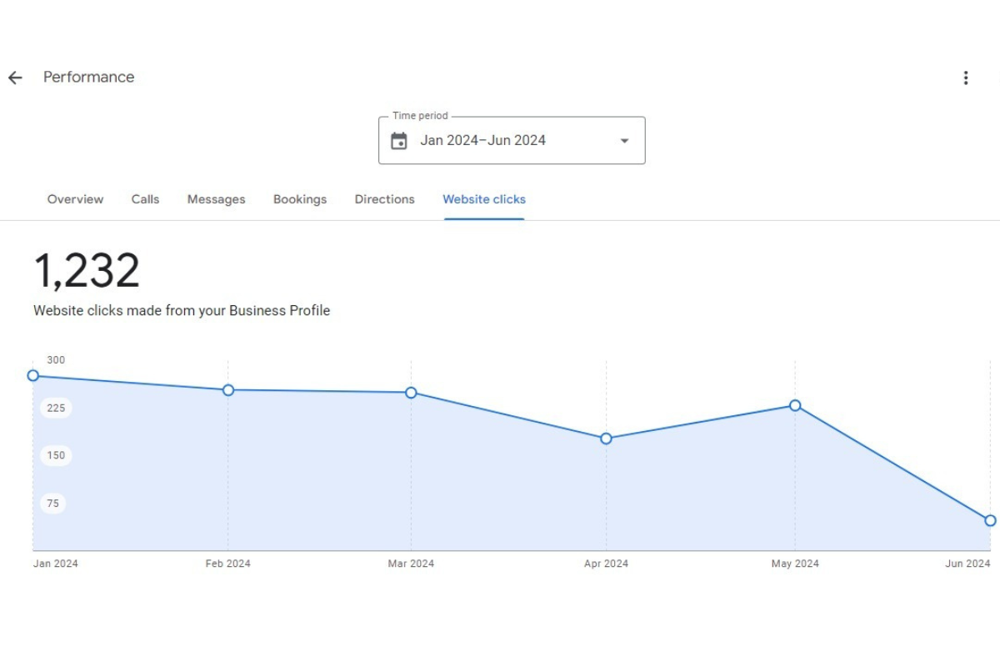Click the back arrow next to Performance

(x=15, y=78)
